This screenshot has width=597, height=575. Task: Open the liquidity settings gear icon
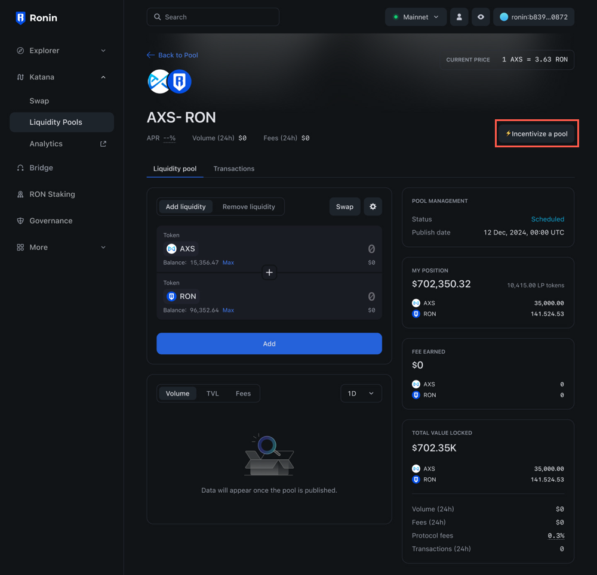pos(373,206)
